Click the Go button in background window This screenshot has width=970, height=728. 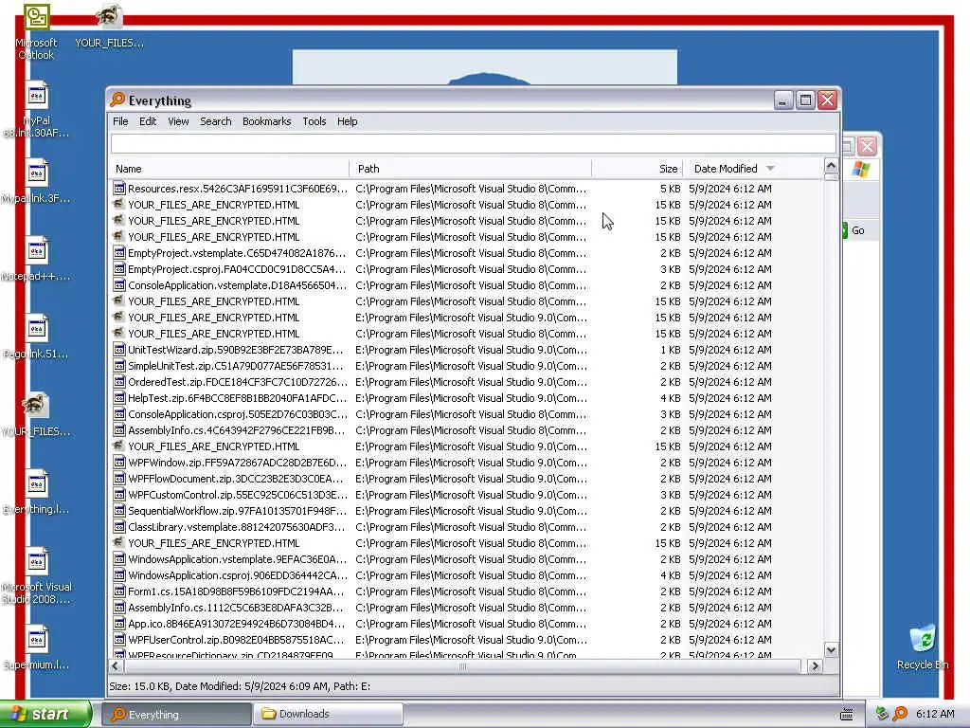[857, 230]
